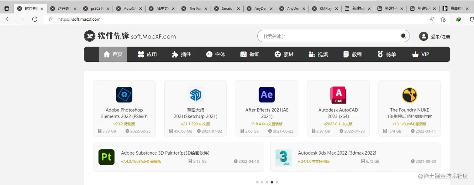The image size is (474, 185).
Task: Click the 壁纸 picture icon
Action: (x=244, y=54)
